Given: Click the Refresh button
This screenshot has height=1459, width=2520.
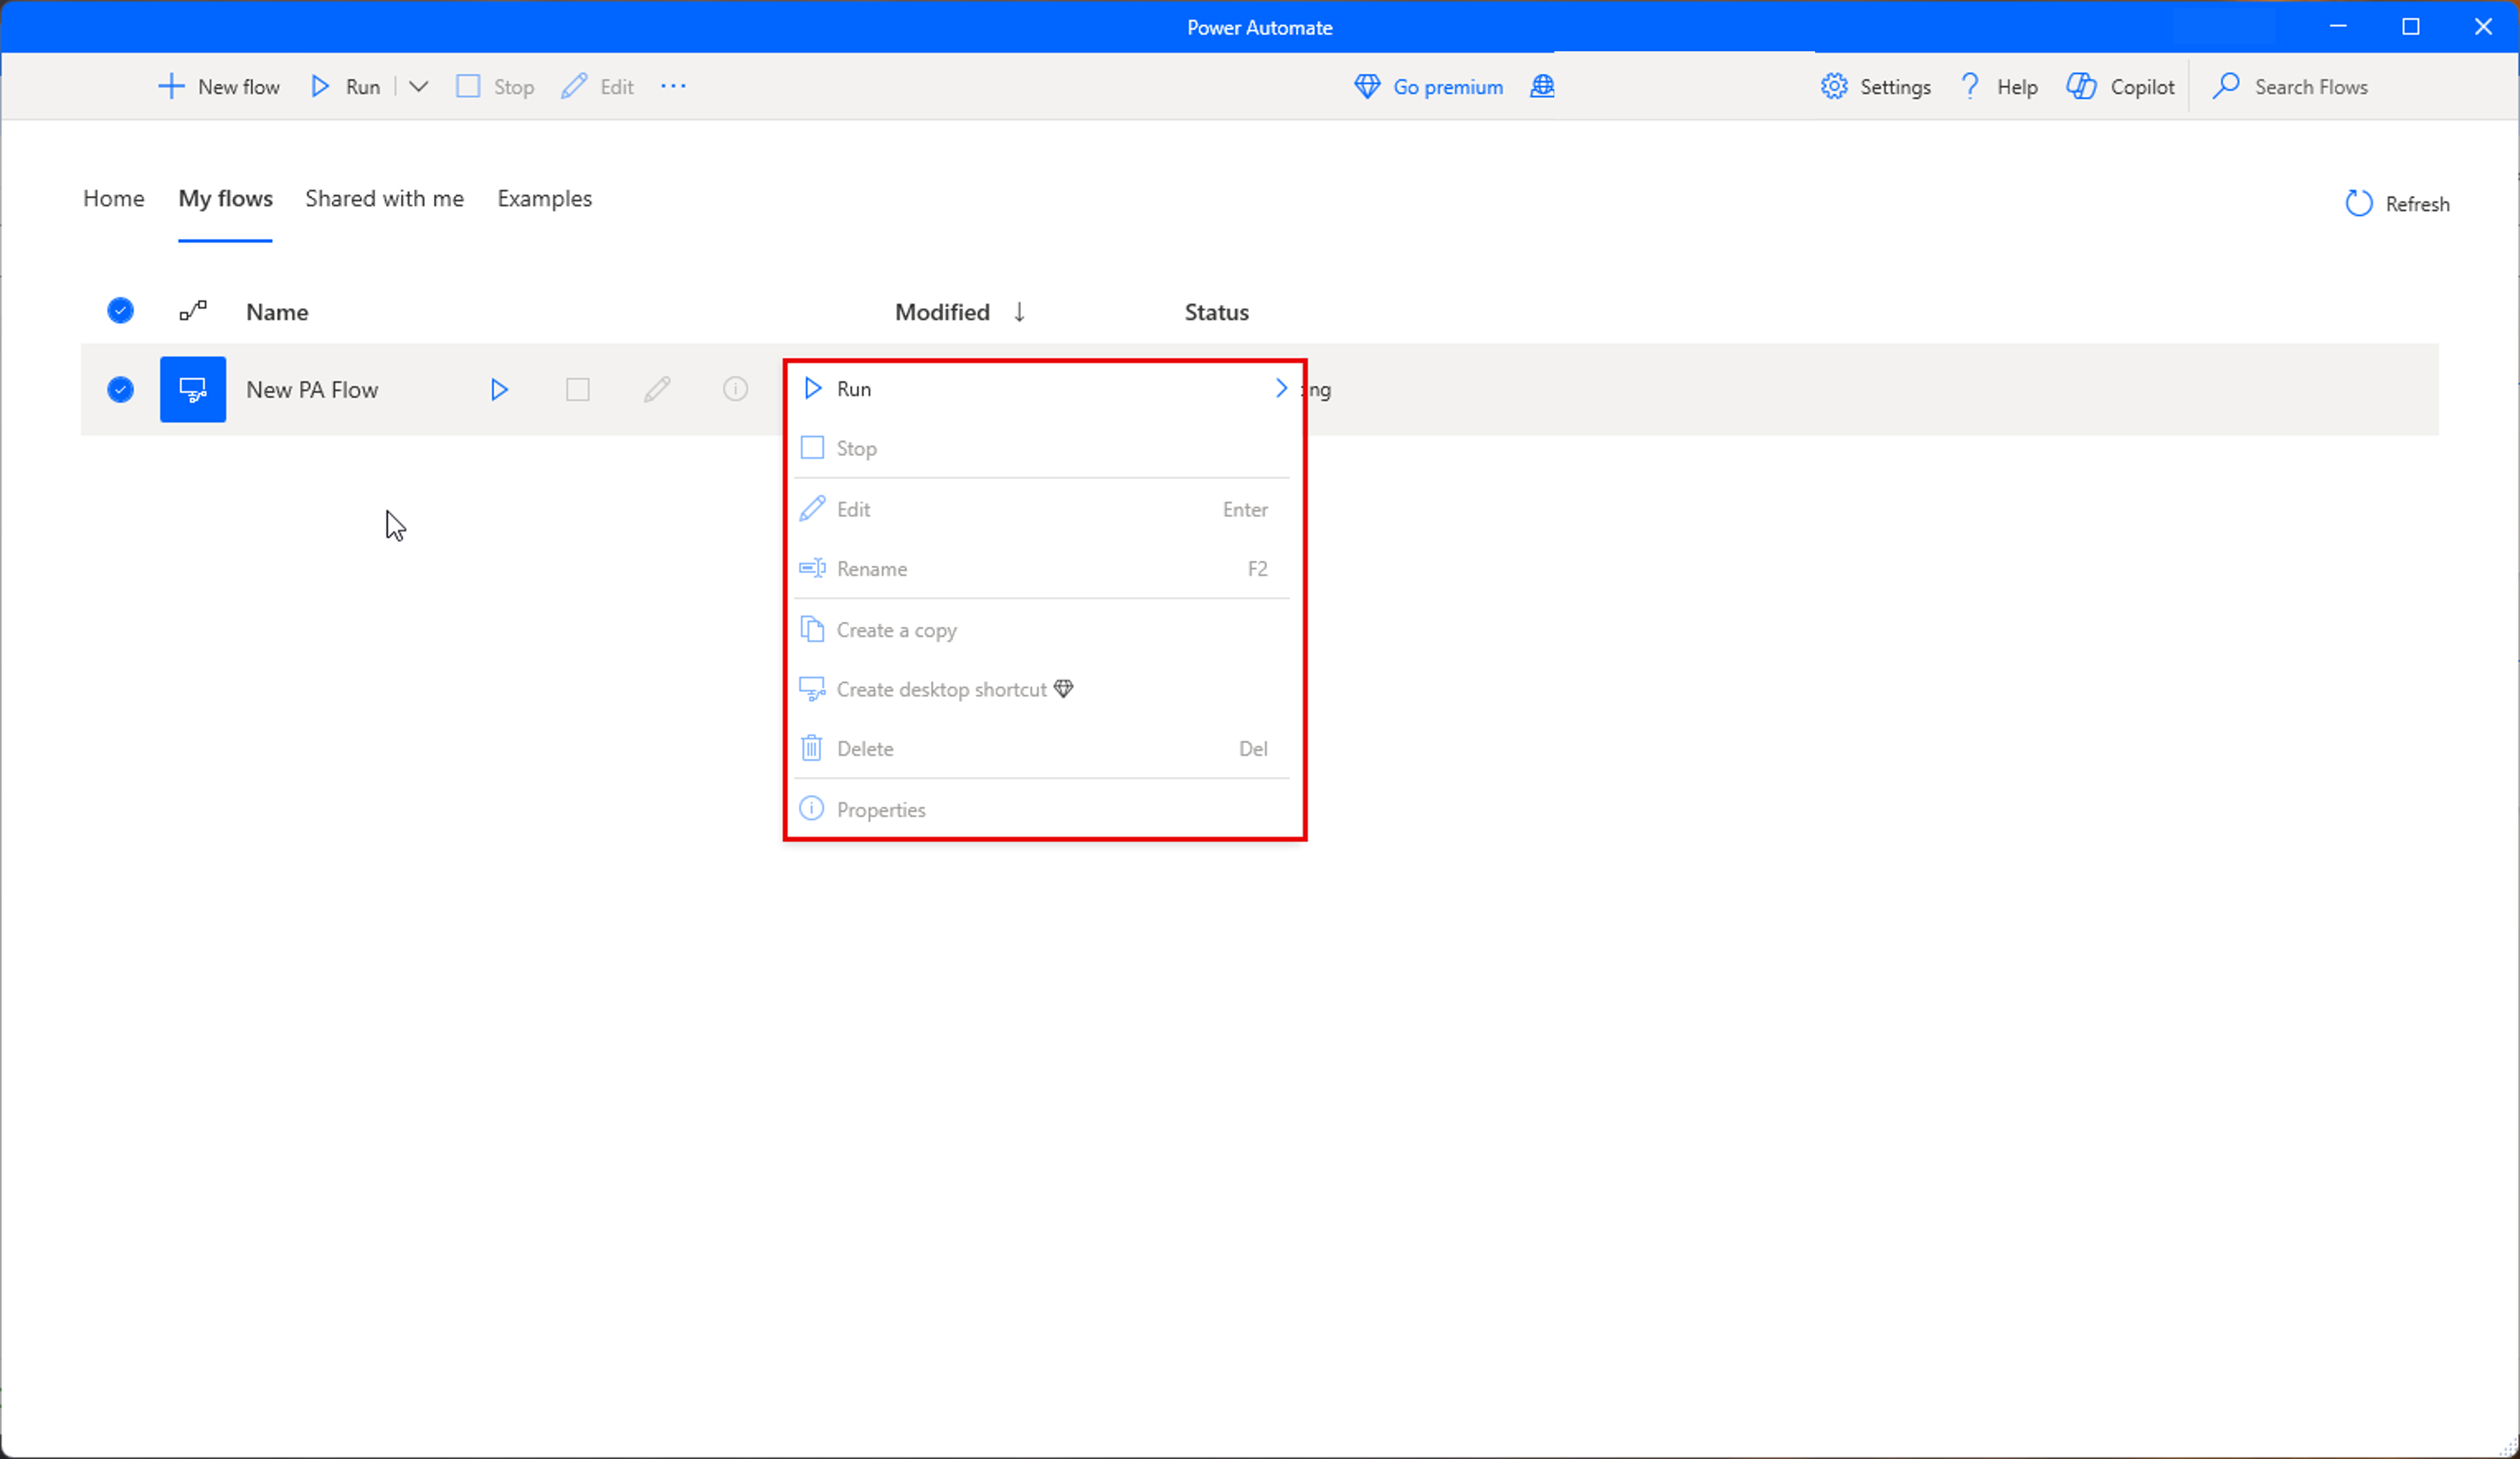Looking at the screenshot, I should (2397, 204).
